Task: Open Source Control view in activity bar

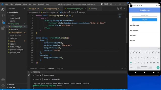Action: click(3, 22)
